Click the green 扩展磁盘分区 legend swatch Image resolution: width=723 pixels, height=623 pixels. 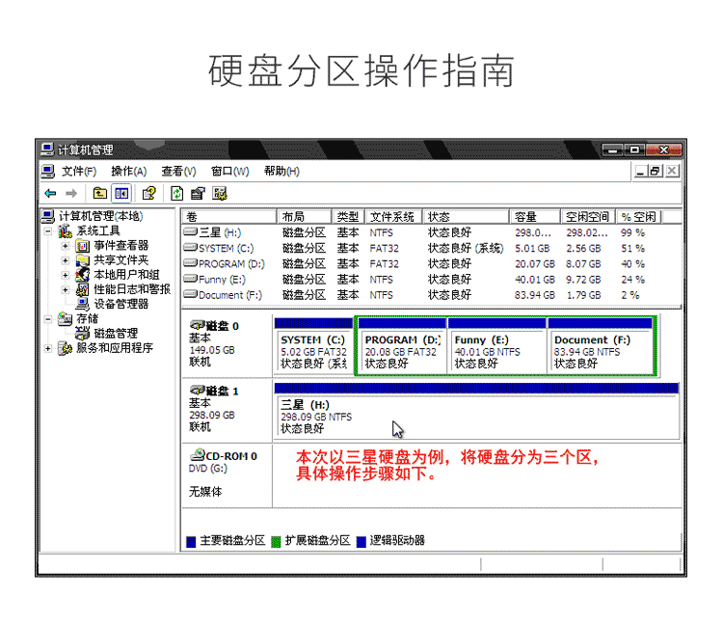[277, 541]
